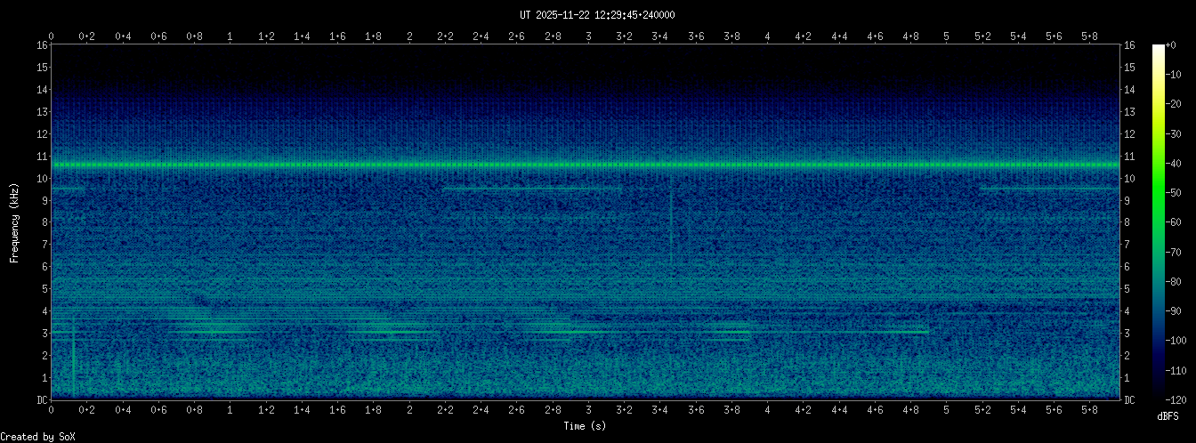
Task: Click the 16 kHz label on left axis
Action: (x=41, y=45)
